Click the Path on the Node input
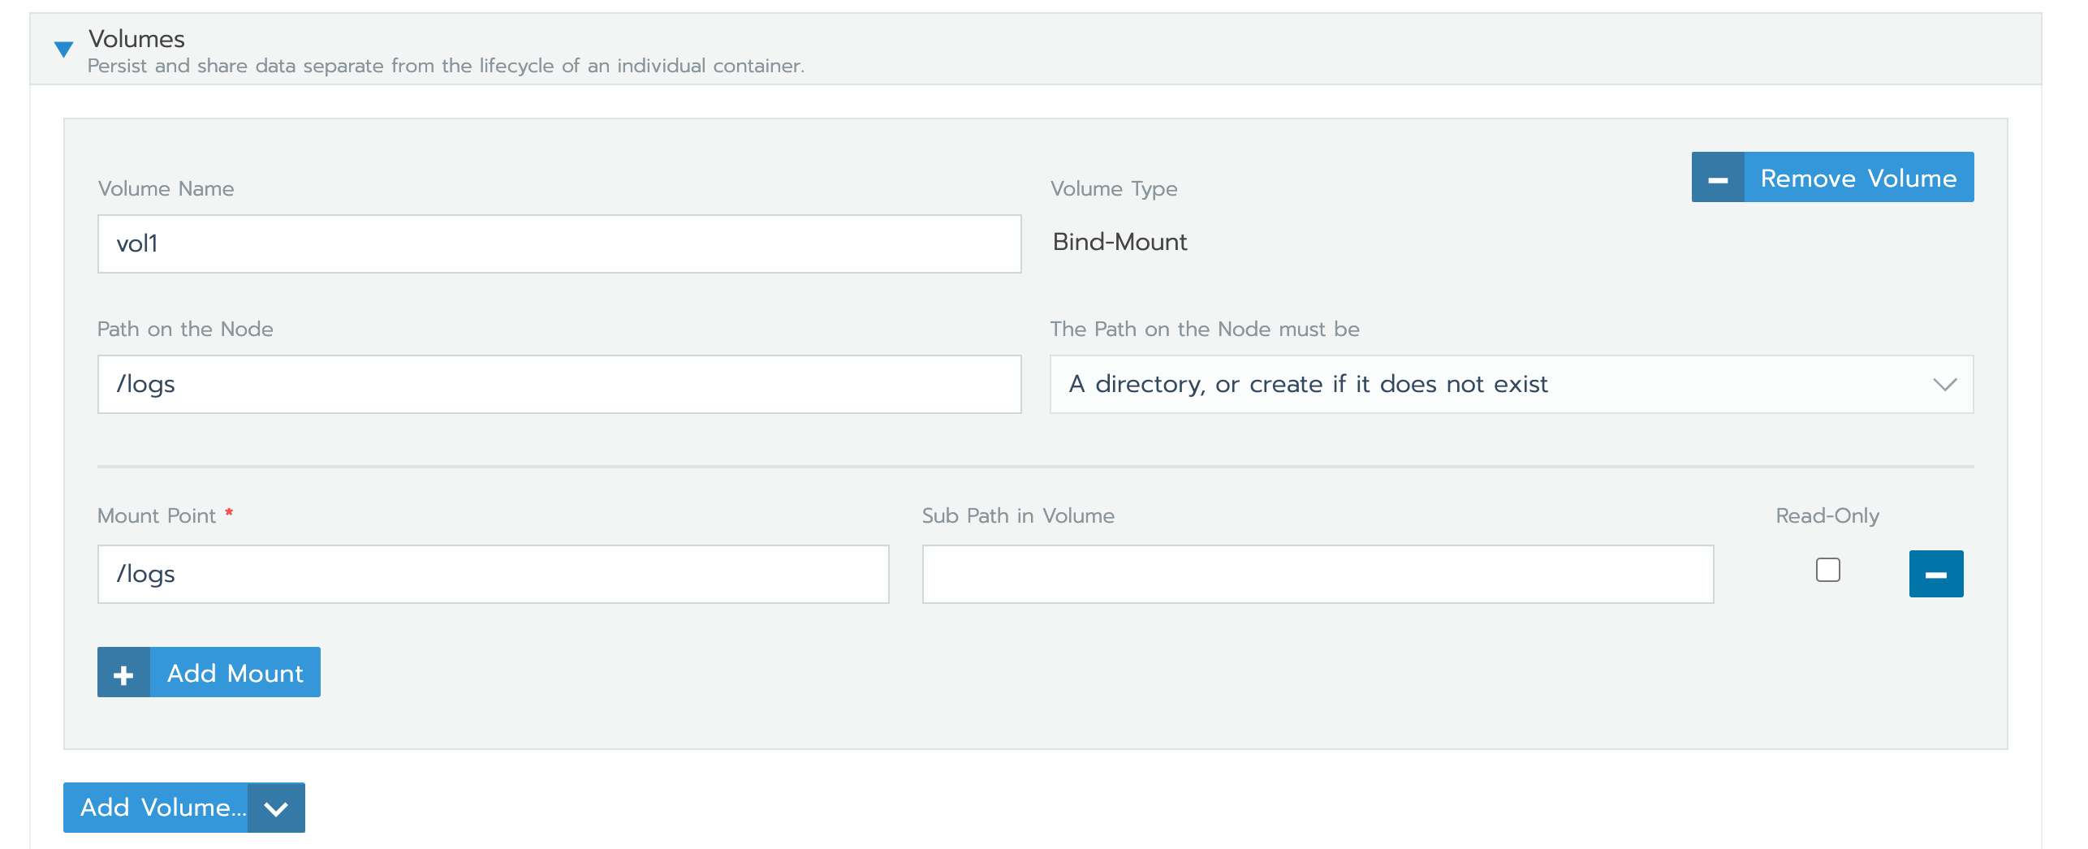The image size is (2088, 849). click(559, 385)
